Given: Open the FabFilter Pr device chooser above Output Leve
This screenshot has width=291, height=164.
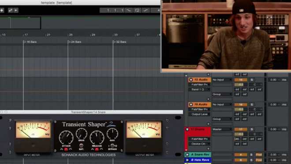Looking at the screenshot, I should 199,109.
